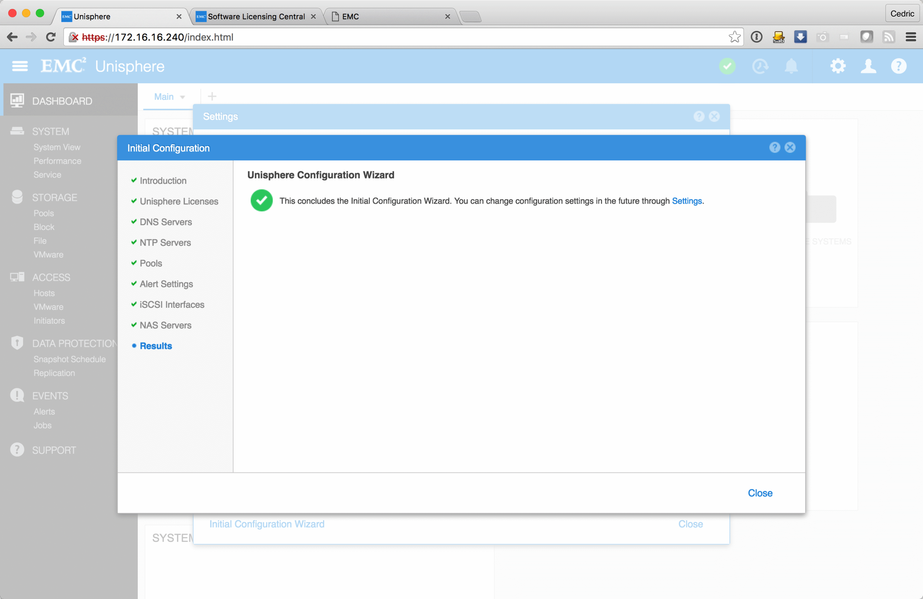Open the settings gear icon in header
Viewport: 923px width, 599px height.
coord(838,66)
